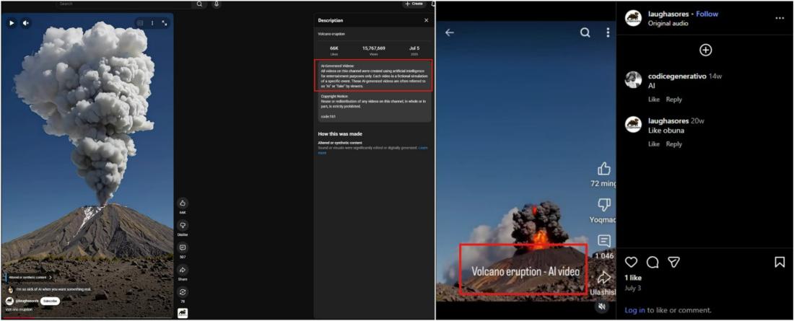Mute the YouTube Shorts volume
Screen dimensions: 794x321
(26, 23)
